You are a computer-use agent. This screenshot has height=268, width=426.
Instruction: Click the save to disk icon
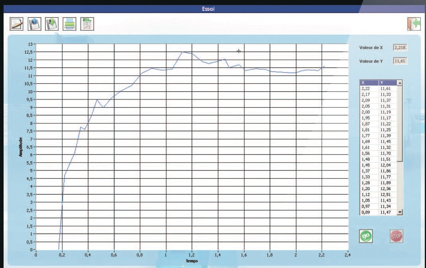52,24
